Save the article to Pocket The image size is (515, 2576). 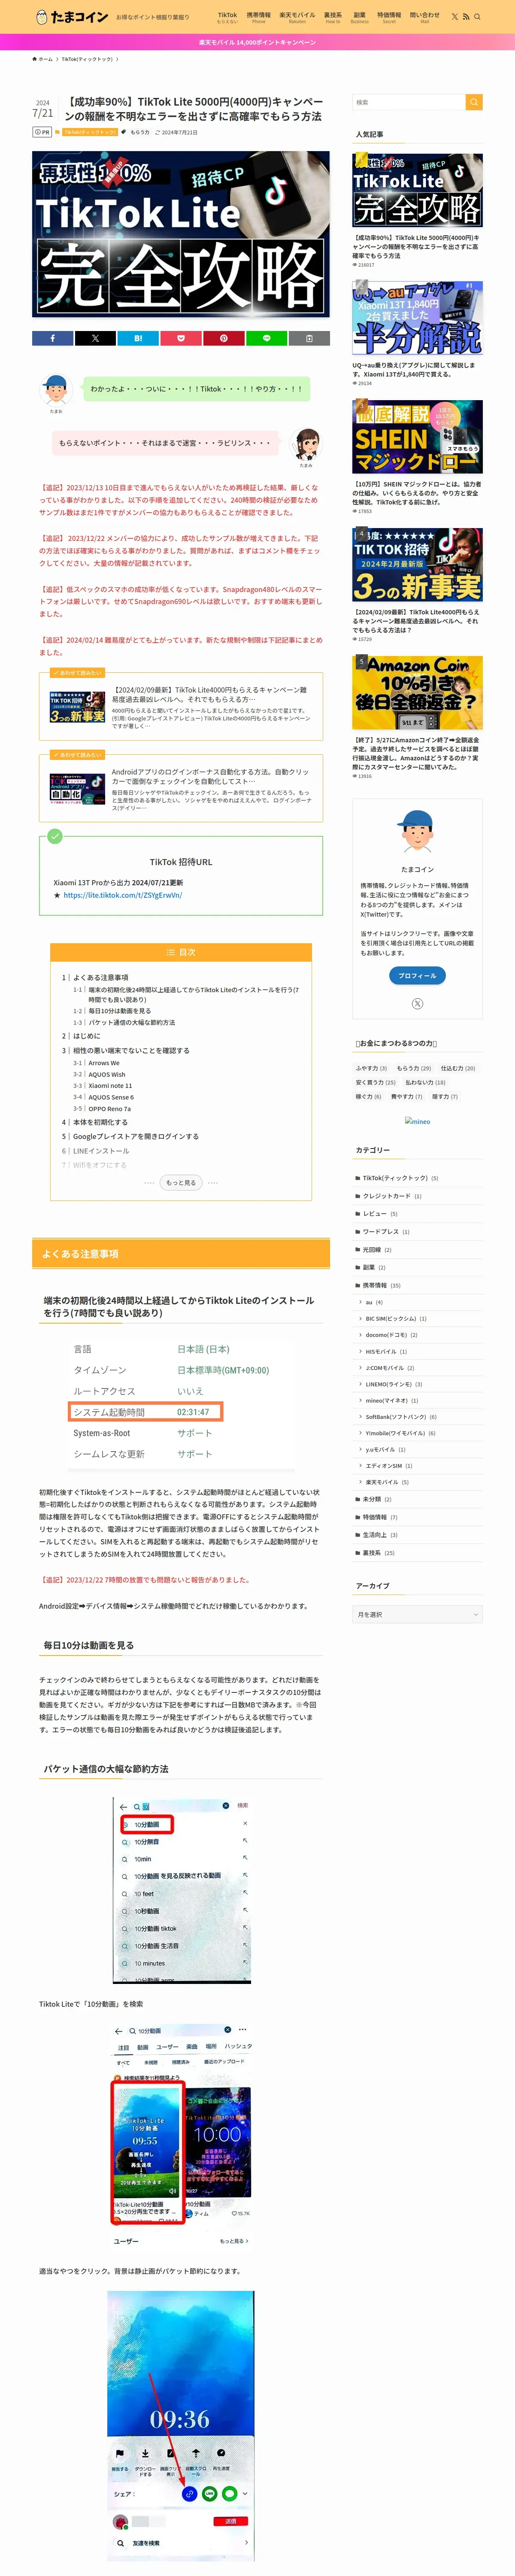(x=181, y=338)
